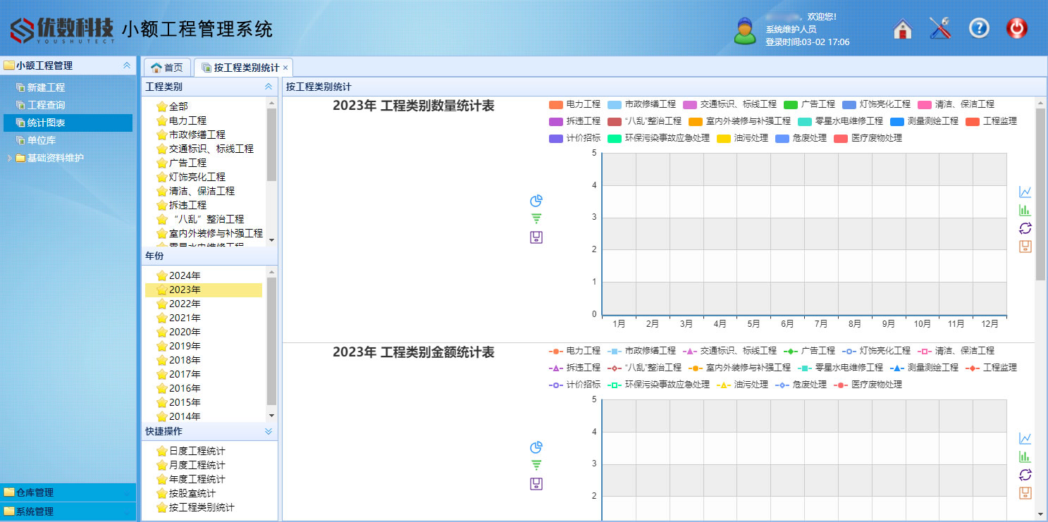Viewport: 1048px width, 522px height.
Task: Click restore refresh icon on top chart
Action: click(1025, 228)
